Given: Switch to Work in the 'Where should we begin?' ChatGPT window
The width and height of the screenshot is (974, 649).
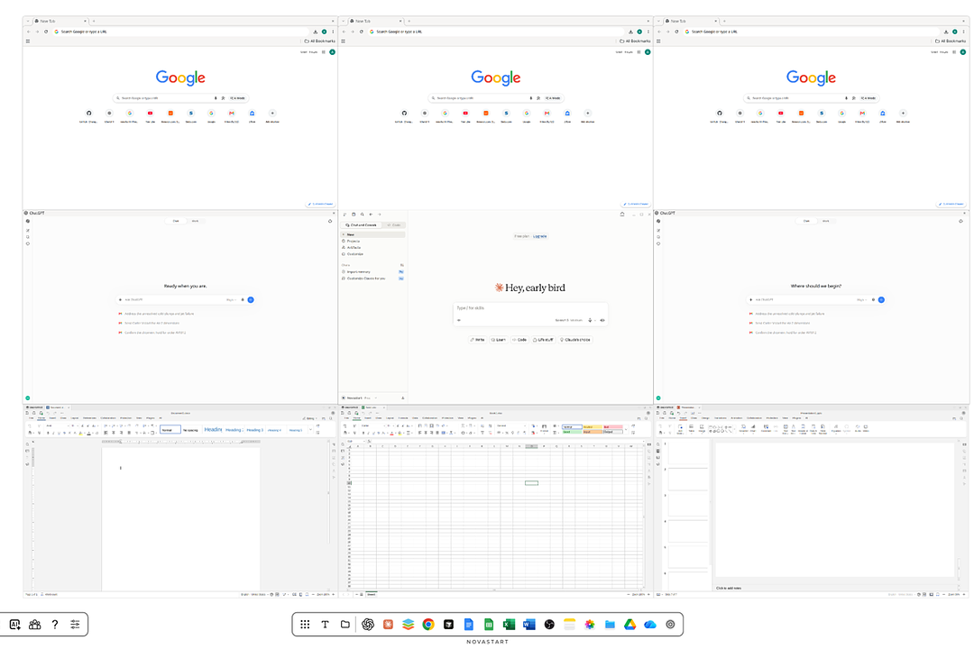Looking at the screenshot, I should click(825, 221).
